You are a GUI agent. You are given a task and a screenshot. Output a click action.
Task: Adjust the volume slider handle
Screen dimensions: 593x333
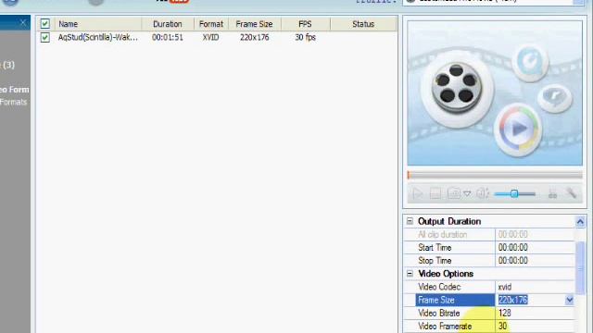click(514, 194)
